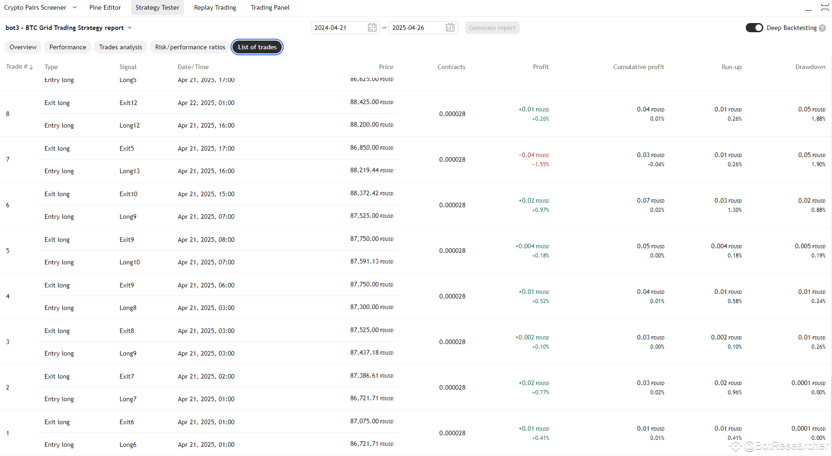Click Long6 signal cell
832x456 pixels.
pyautogui.click(x=128, y=444)
